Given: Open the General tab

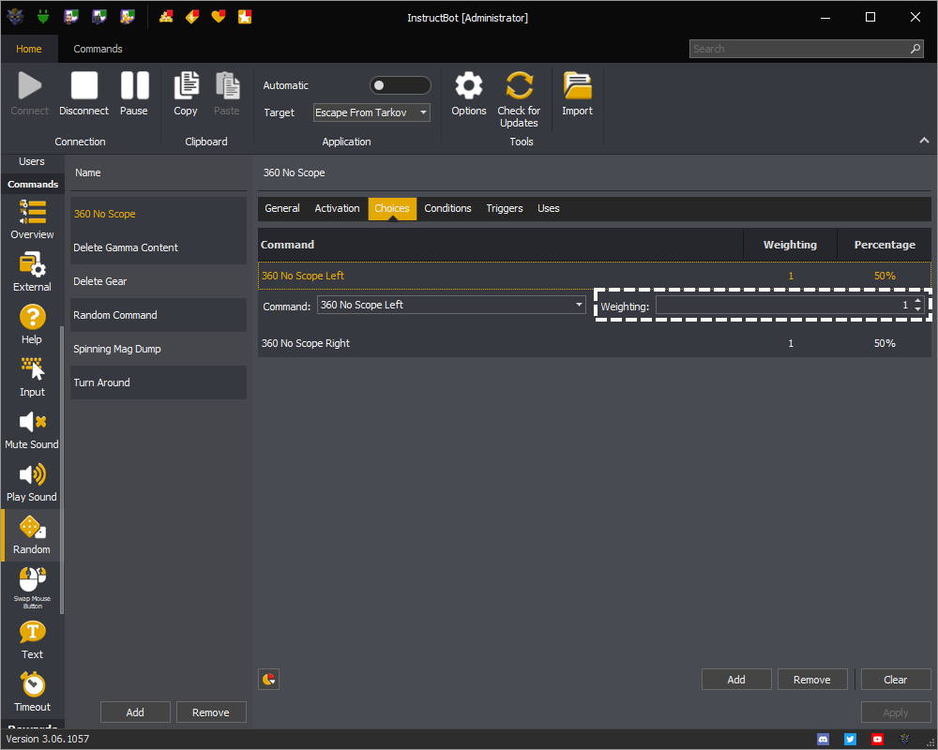Looking at the screenshot, I should coord(282,208).
